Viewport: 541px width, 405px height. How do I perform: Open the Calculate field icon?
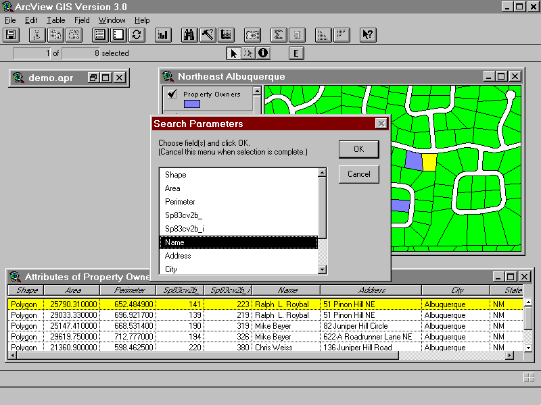[297, 35]
